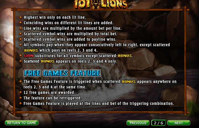Click the yellow BONUS icon before 'which pays'
199x128 pixels.
[x=31, y=50]
